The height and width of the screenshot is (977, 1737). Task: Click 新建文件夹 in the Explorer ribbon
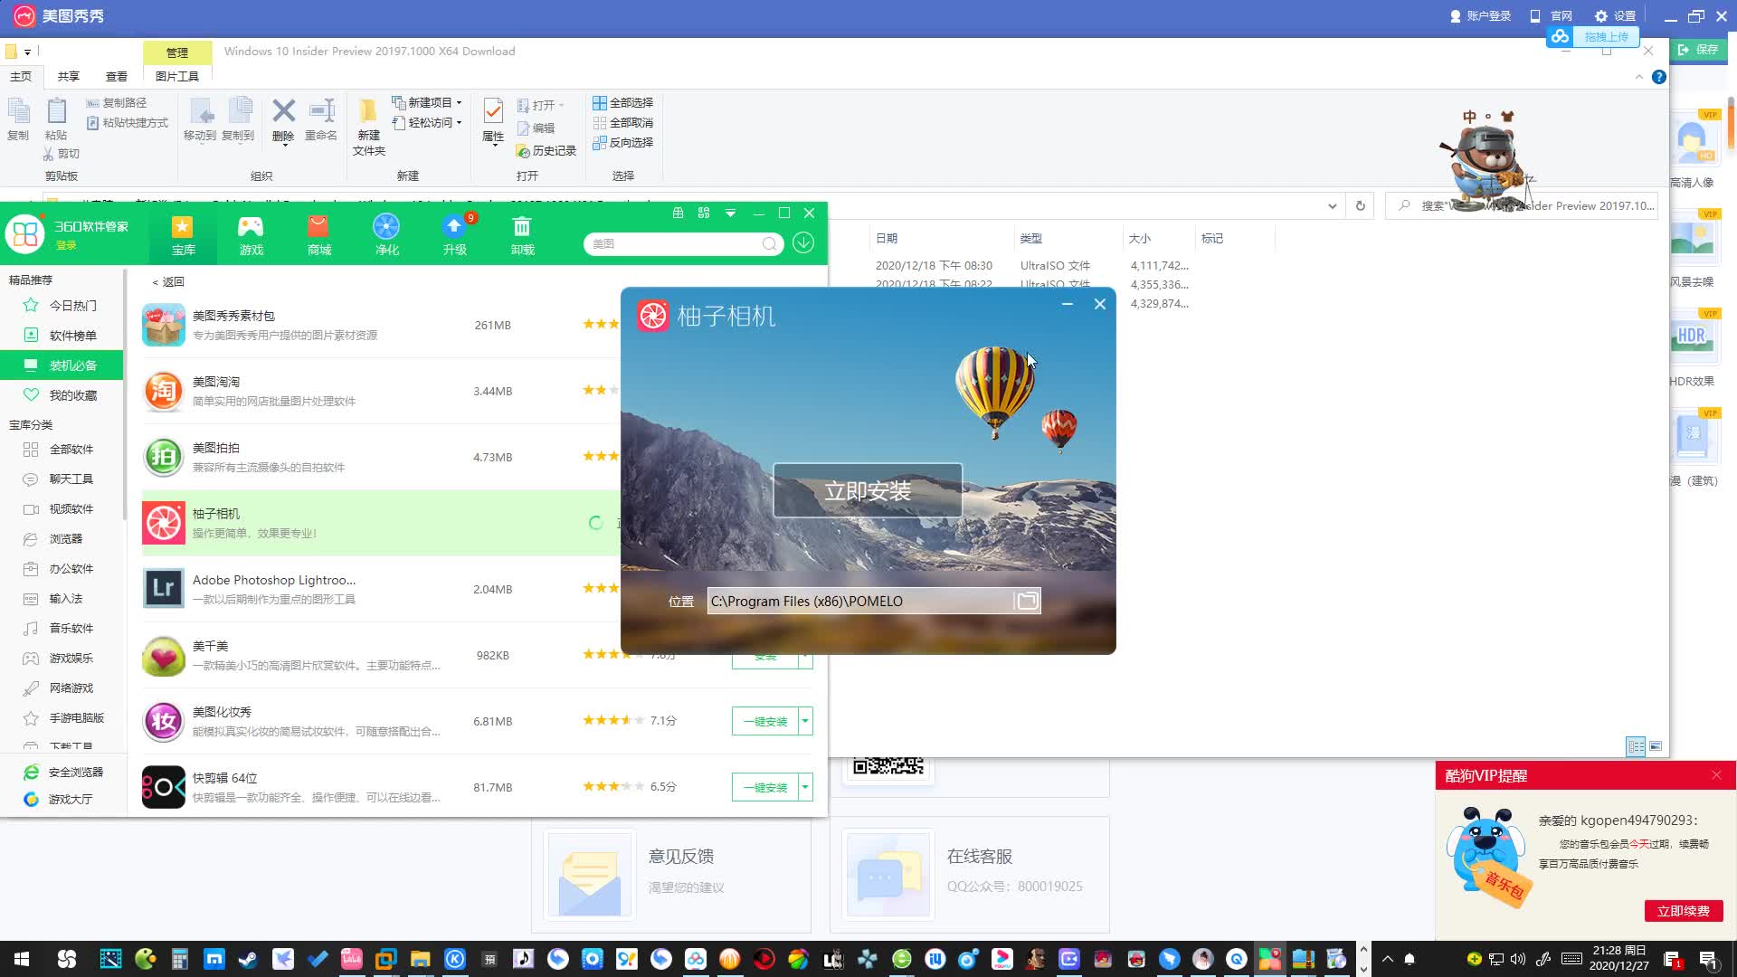coord(368,127)
